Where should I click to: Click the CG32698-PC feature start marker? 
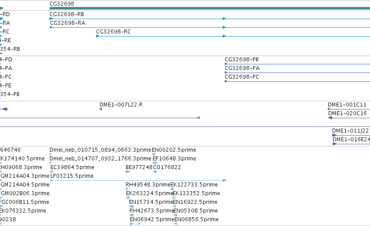point(226,81)
